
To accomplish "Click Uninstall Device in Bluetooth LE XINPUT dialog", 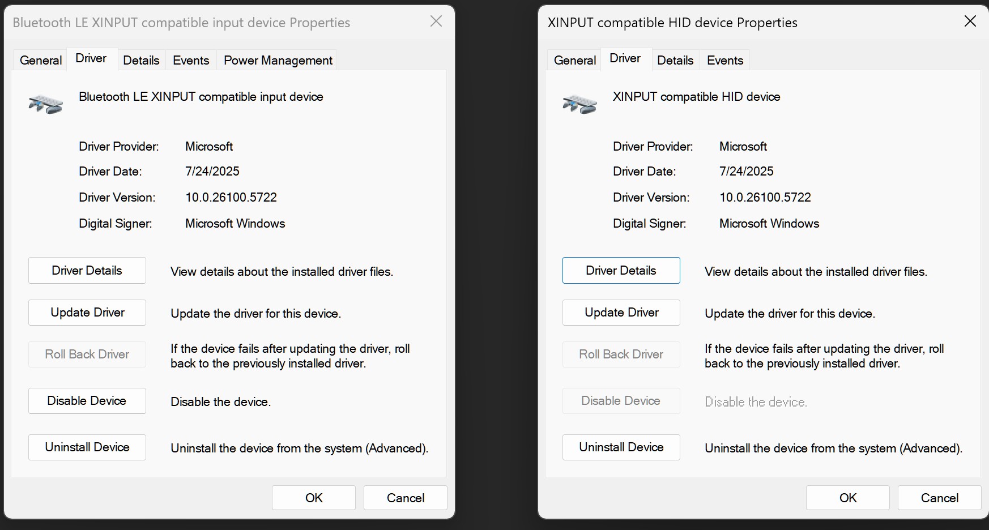I will (x=87, y=447).
